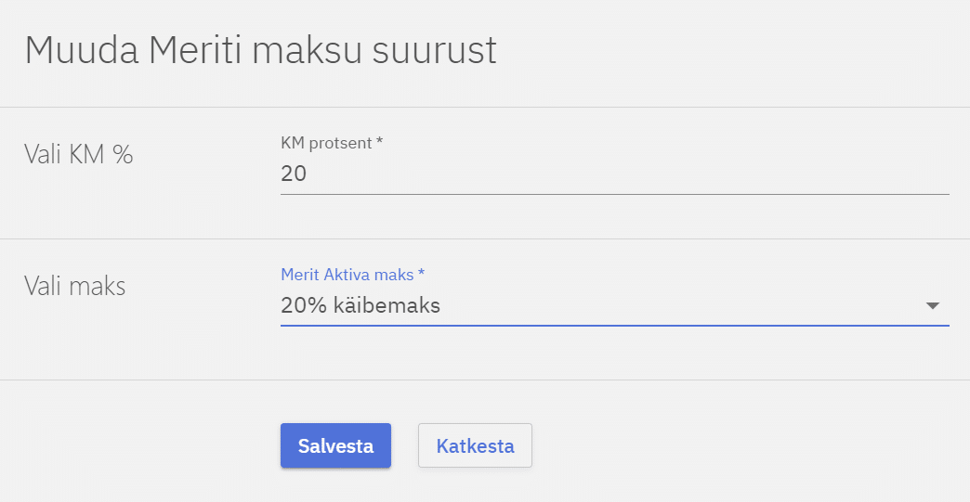
Task: Click the Merit Aktiva maks field label
Action: point(347,274)
